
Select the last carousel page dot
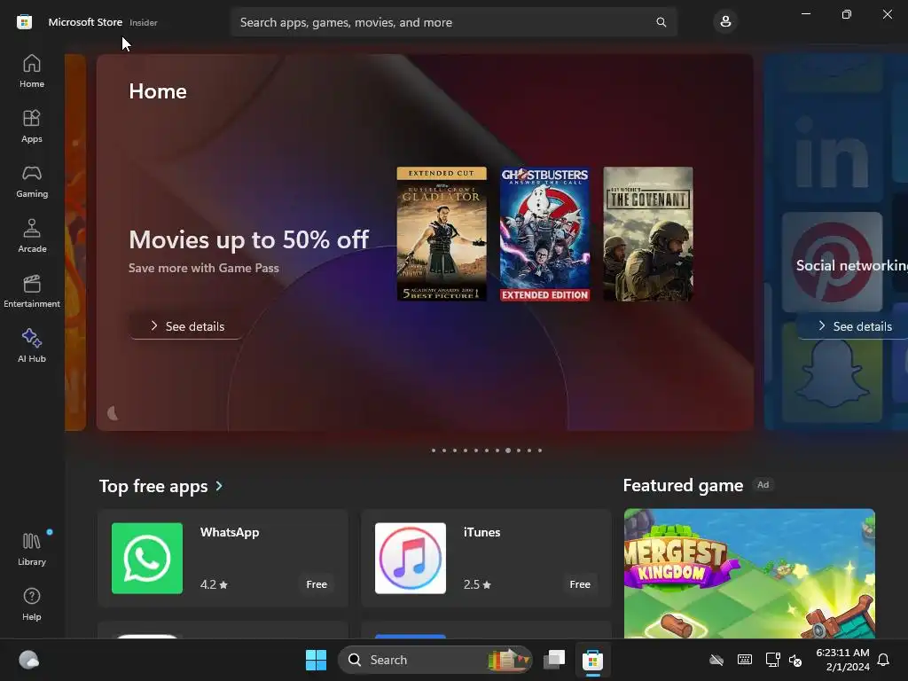coord(540,450)
